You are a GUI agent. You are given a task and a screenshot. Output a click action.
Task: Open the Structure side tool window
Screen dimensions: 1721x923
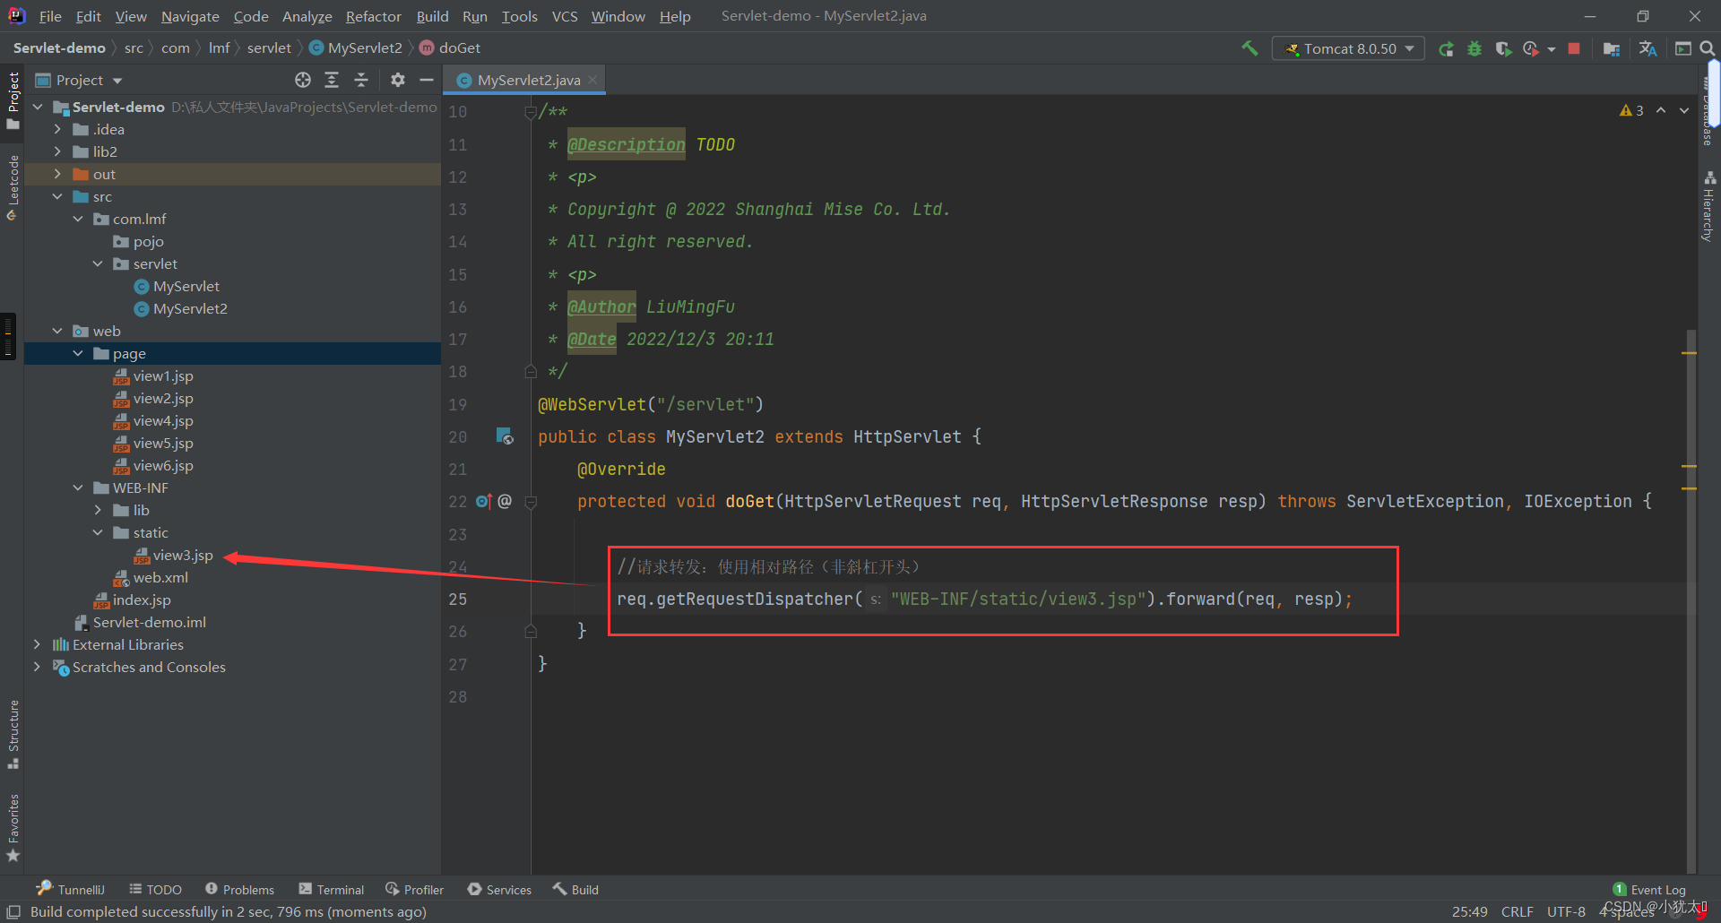point(13,735)
